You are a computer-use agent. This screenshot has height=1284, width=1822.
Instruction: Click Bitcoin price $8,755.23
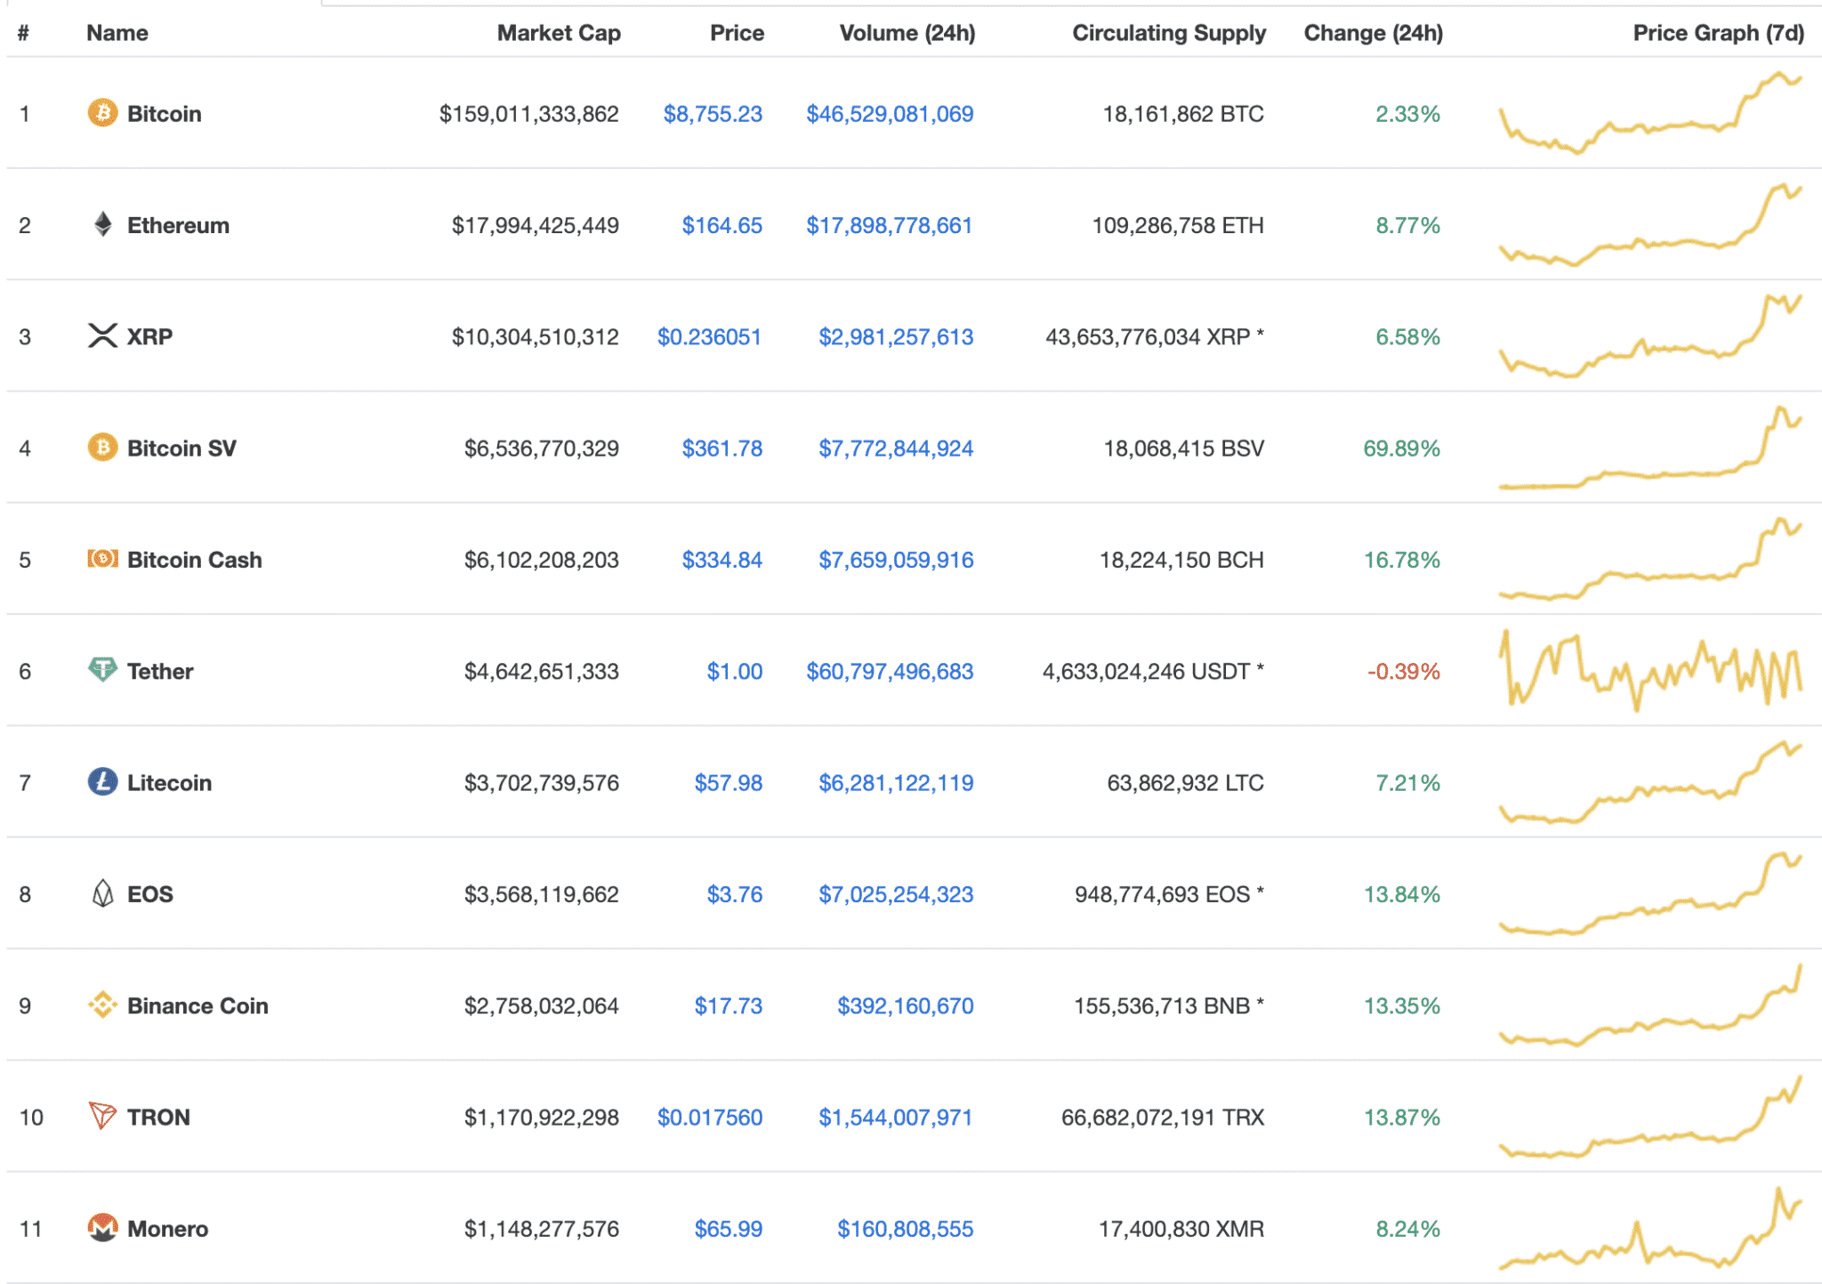click(713, 114)
